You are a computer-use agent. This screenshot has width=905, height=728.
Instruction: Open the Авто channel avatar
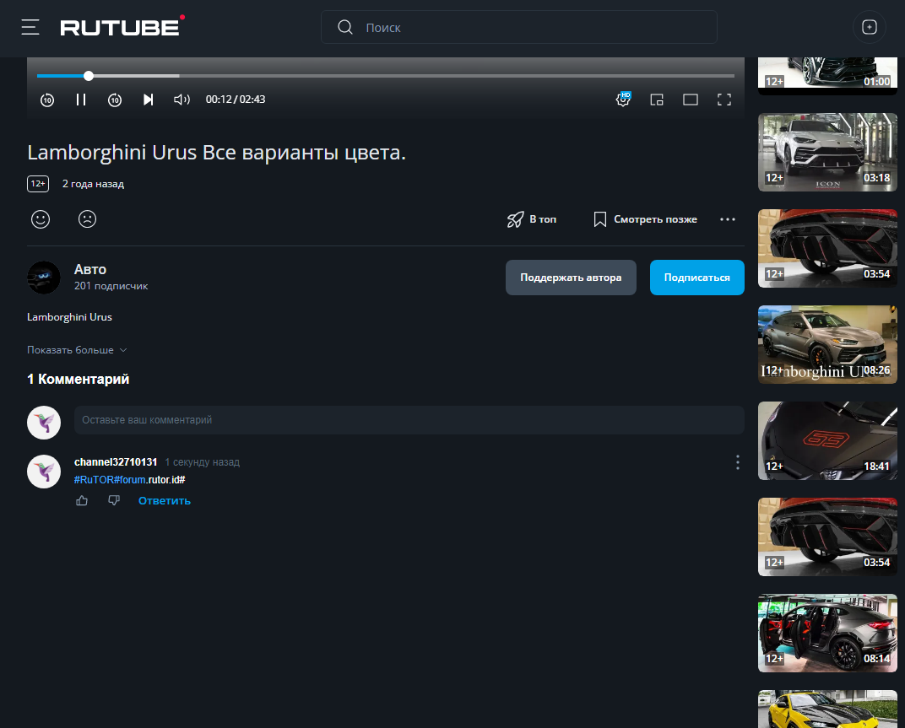click(44, 278)
